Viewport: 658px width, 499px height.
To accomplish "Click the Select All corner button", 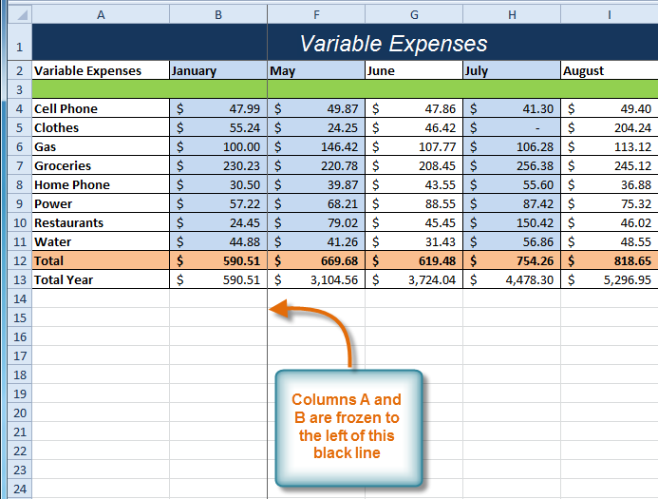I will [x=15, y=14].
